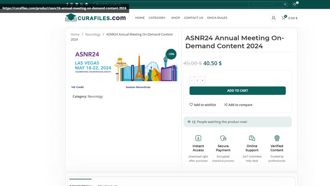
Task: Click the Online Support chat icon
Action: 252,138
